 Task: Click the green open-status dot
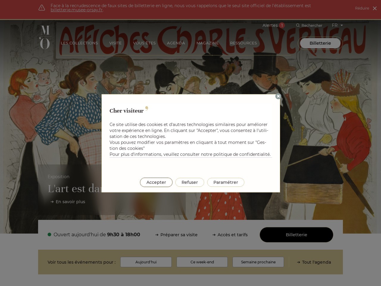click(49, 234)
